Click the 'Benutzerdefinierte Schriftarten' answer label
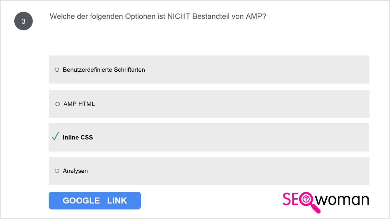This screenshot has width=390, height=219. pos(104,70)
